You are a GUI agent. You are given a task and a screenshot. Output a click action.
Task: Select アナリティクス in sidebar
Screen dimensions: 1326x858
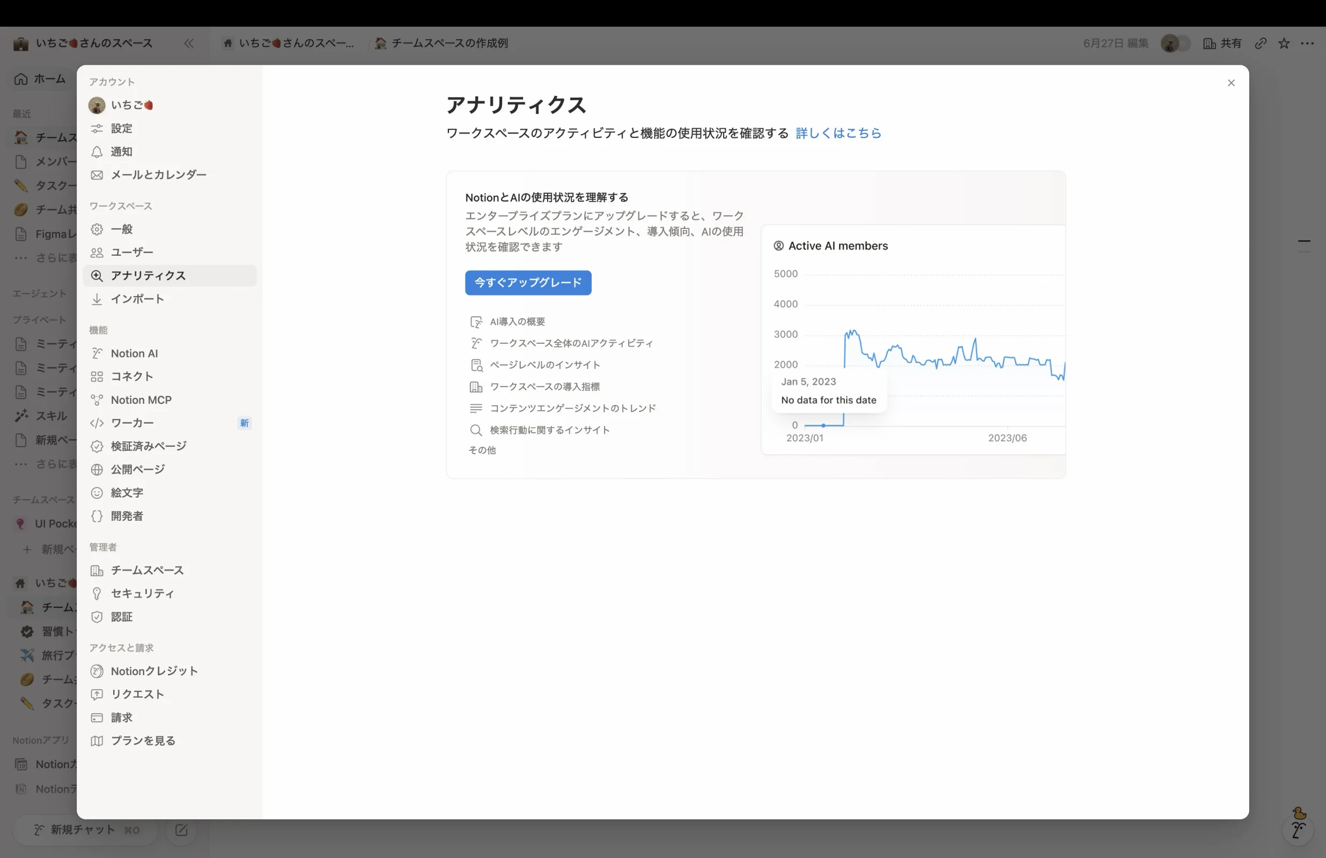170,276
